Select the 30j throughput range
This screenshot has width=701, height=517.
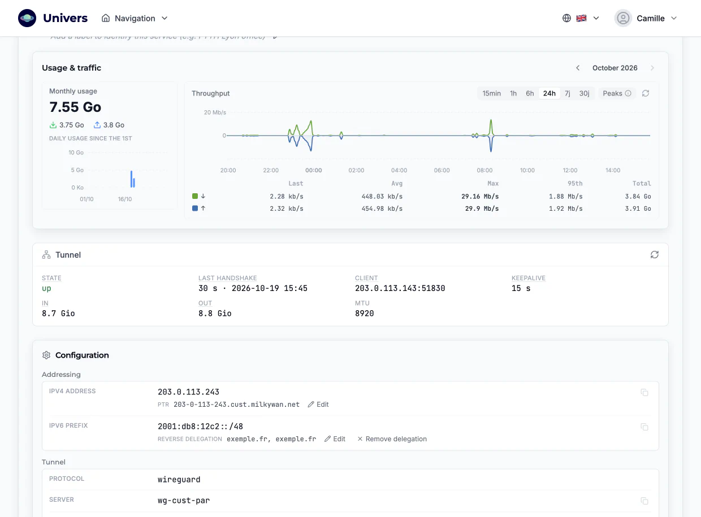pyautogui.click(x=585, y=93)
